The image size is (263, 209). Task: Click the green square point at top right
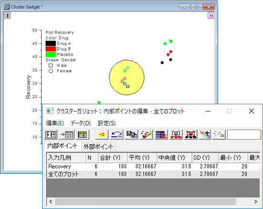click(x=171, y=41)
